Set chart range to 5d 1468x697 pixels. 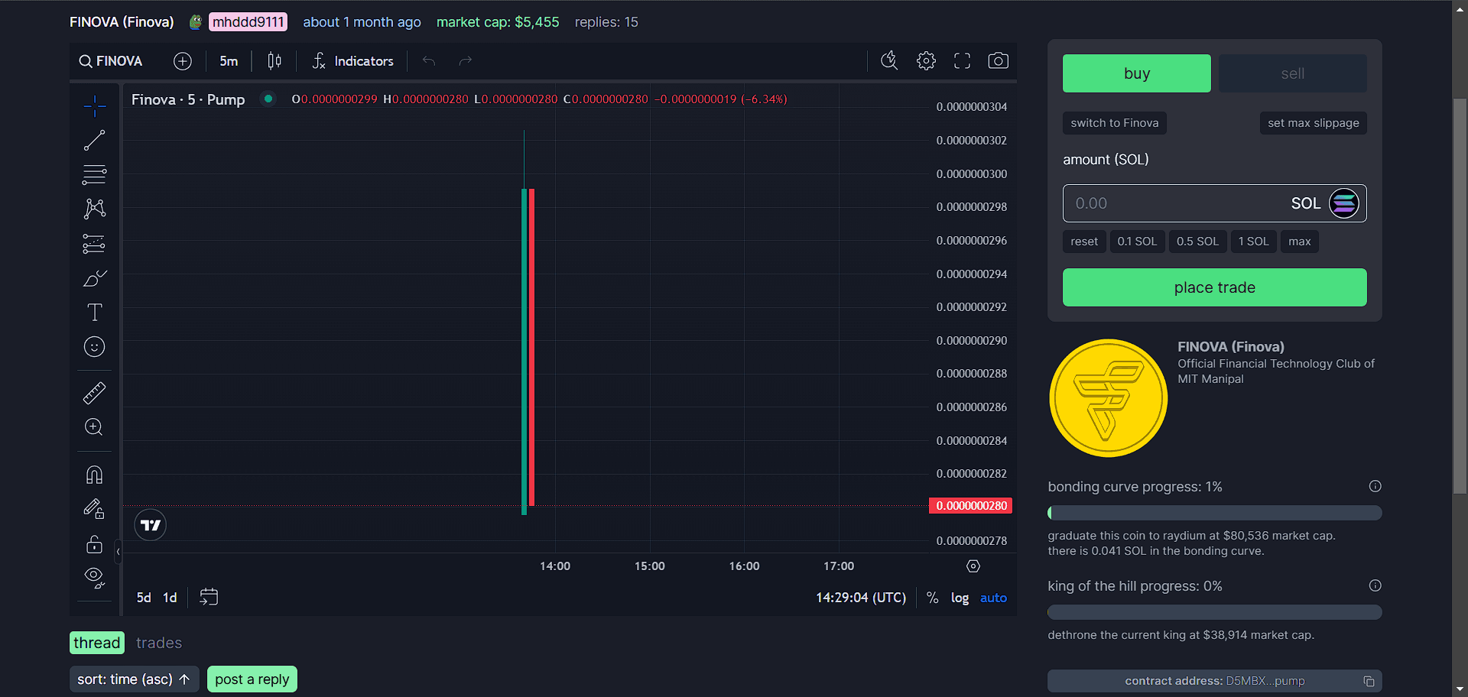click(x=144, y=598)
